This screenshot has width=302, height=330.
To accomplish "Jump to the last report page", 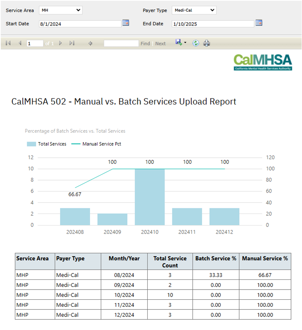I will coord(72,43).
